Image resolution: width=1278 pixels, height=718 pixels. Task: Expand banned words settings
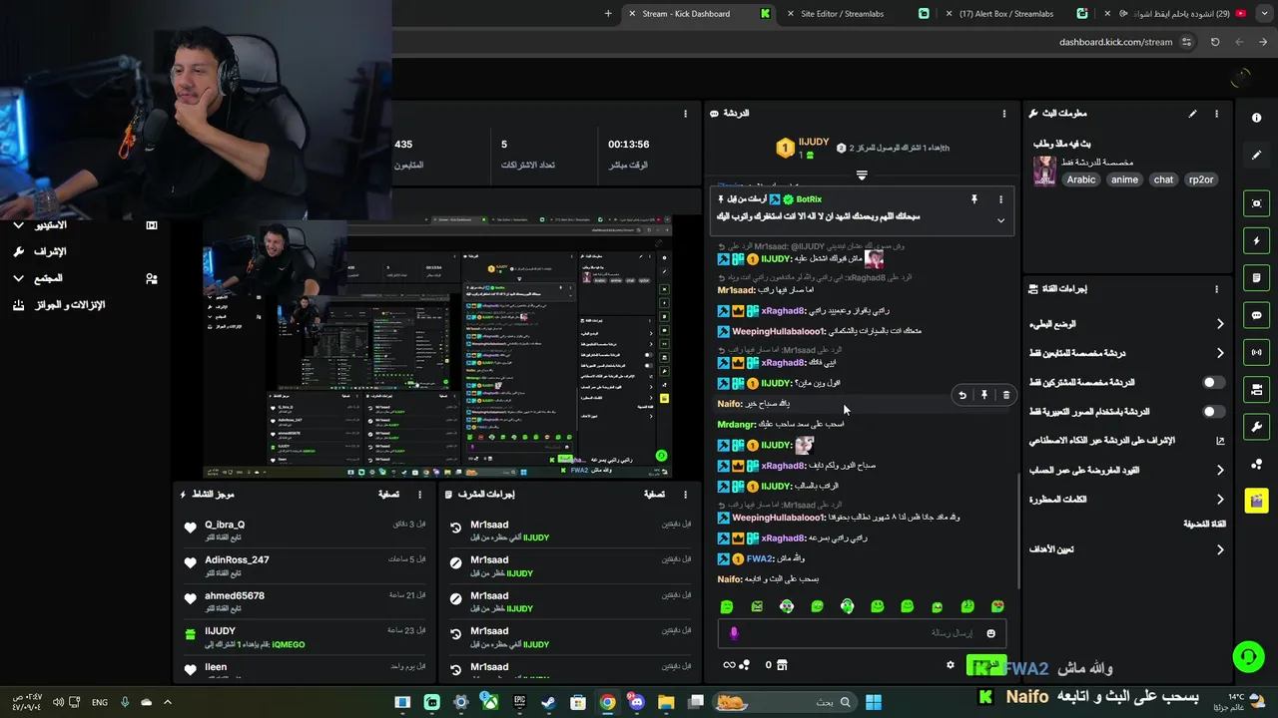point(1219,499)
